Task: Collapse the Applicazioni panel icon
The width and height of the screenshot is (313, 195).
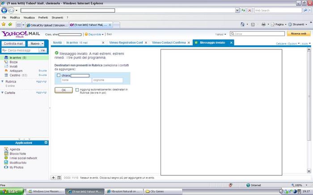Action: pyautogui.click(x=46, y=142)
